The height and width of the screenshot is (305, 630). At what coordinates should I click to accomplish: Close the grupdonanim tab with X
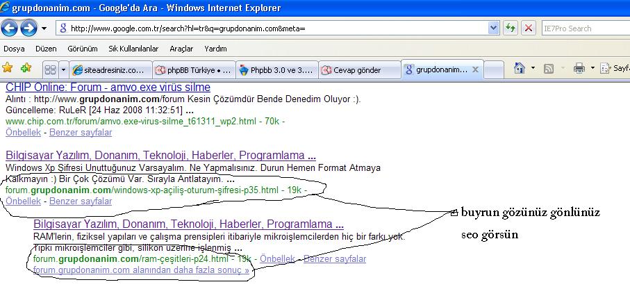coord(475,69)
